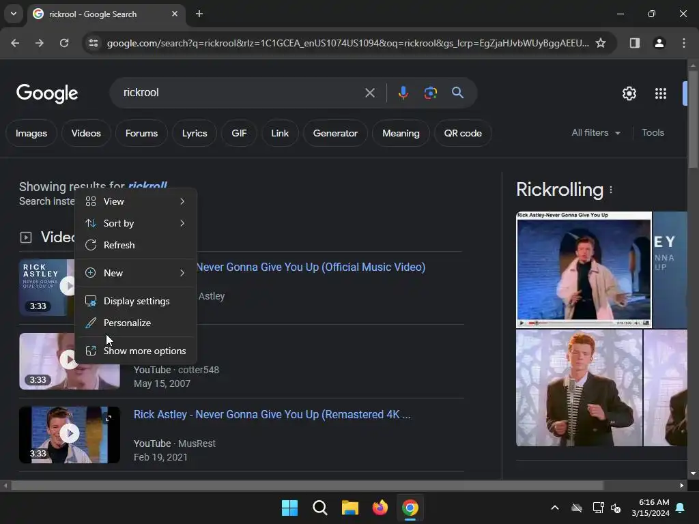Open Chrome side panel icon
This screenshot has width=699, height=524.
634,43
